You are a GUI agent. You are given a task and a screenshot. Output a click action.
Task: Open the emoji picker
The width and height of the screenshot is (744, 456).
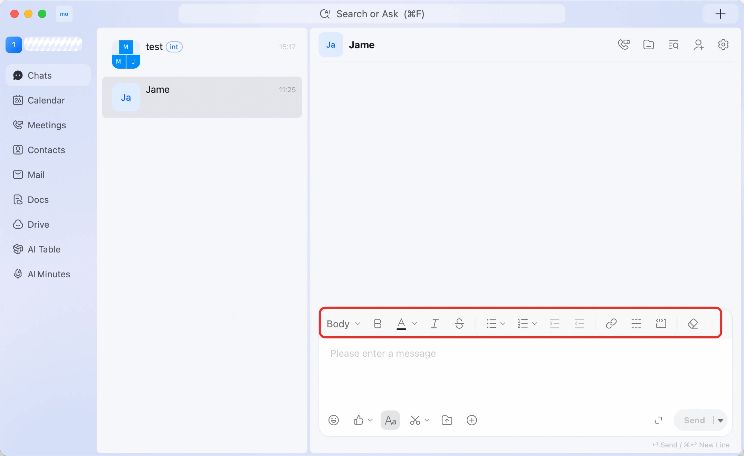[x=333, y=420]
